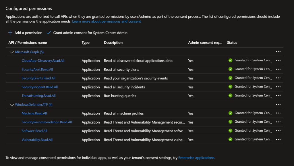Click the Status column header
This screenshot has width=294, height=166.
tap(232, 42)
